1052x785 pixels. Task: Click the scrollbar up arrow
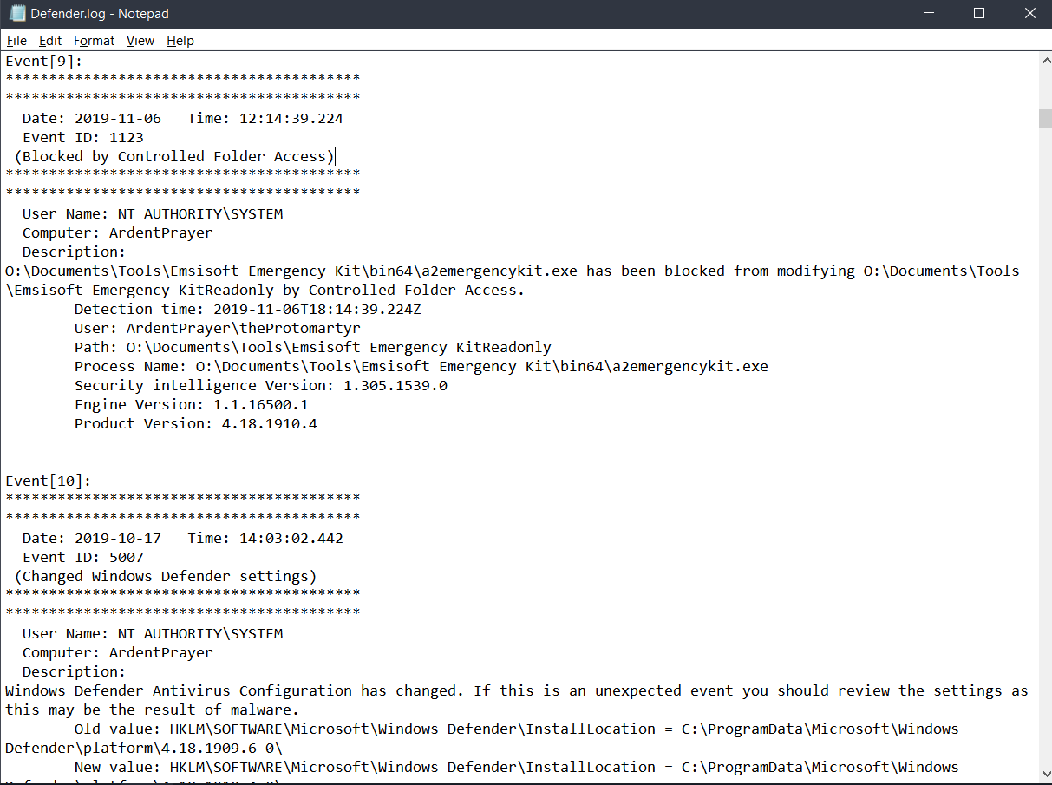(x=1044, y=59)
